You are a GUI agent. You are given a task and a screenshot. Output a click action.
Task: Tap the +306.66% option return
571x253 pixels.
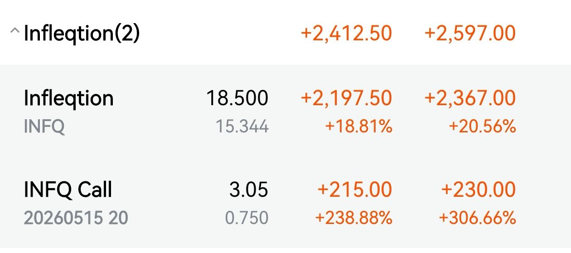(x=477, y=218)
